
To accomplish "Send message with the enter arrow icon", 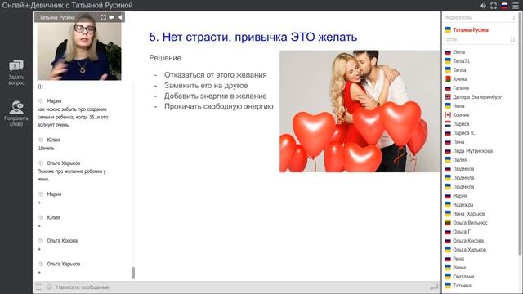I will (434, 287).
